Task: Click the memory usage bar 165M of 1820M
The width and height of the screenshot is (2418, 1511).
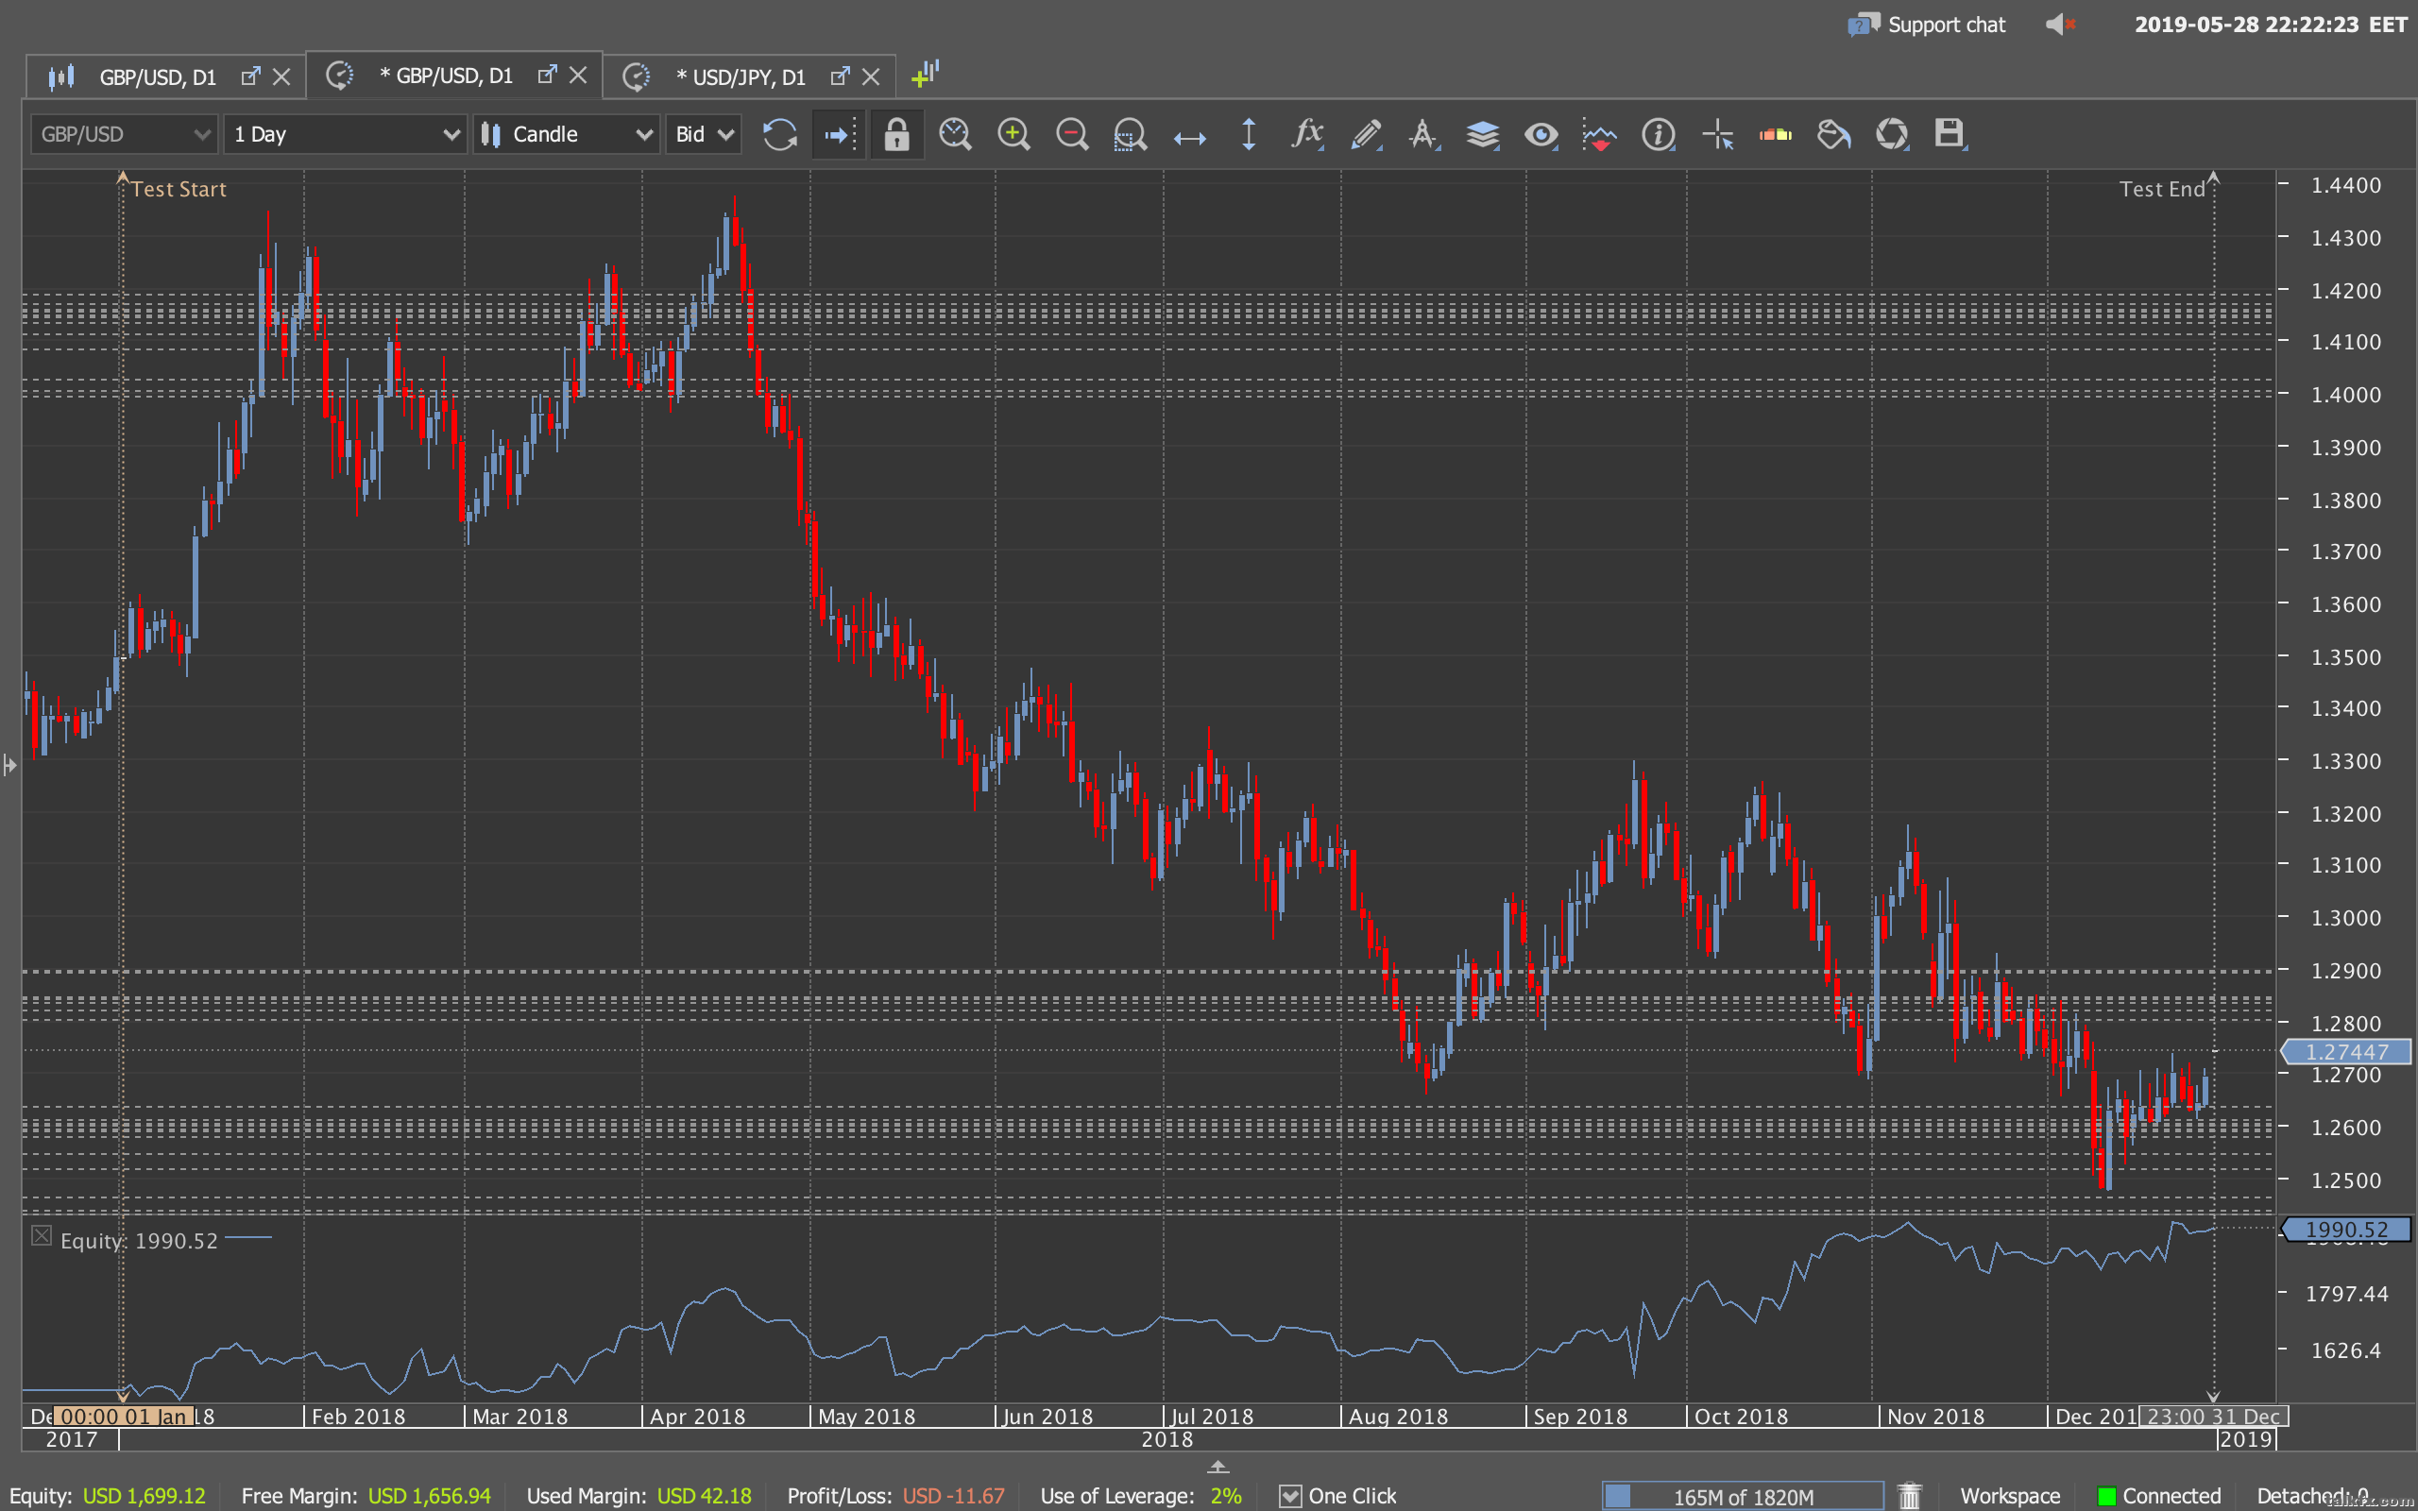Action: pos(1743,1496)
